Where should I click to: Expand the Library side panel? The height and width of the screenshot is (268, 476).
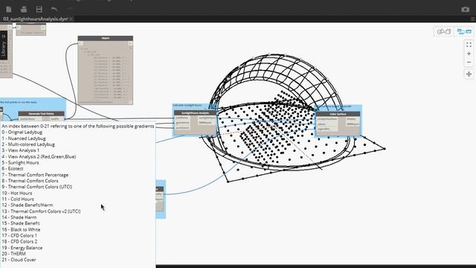pyautogui.click(x=4, y=45)
